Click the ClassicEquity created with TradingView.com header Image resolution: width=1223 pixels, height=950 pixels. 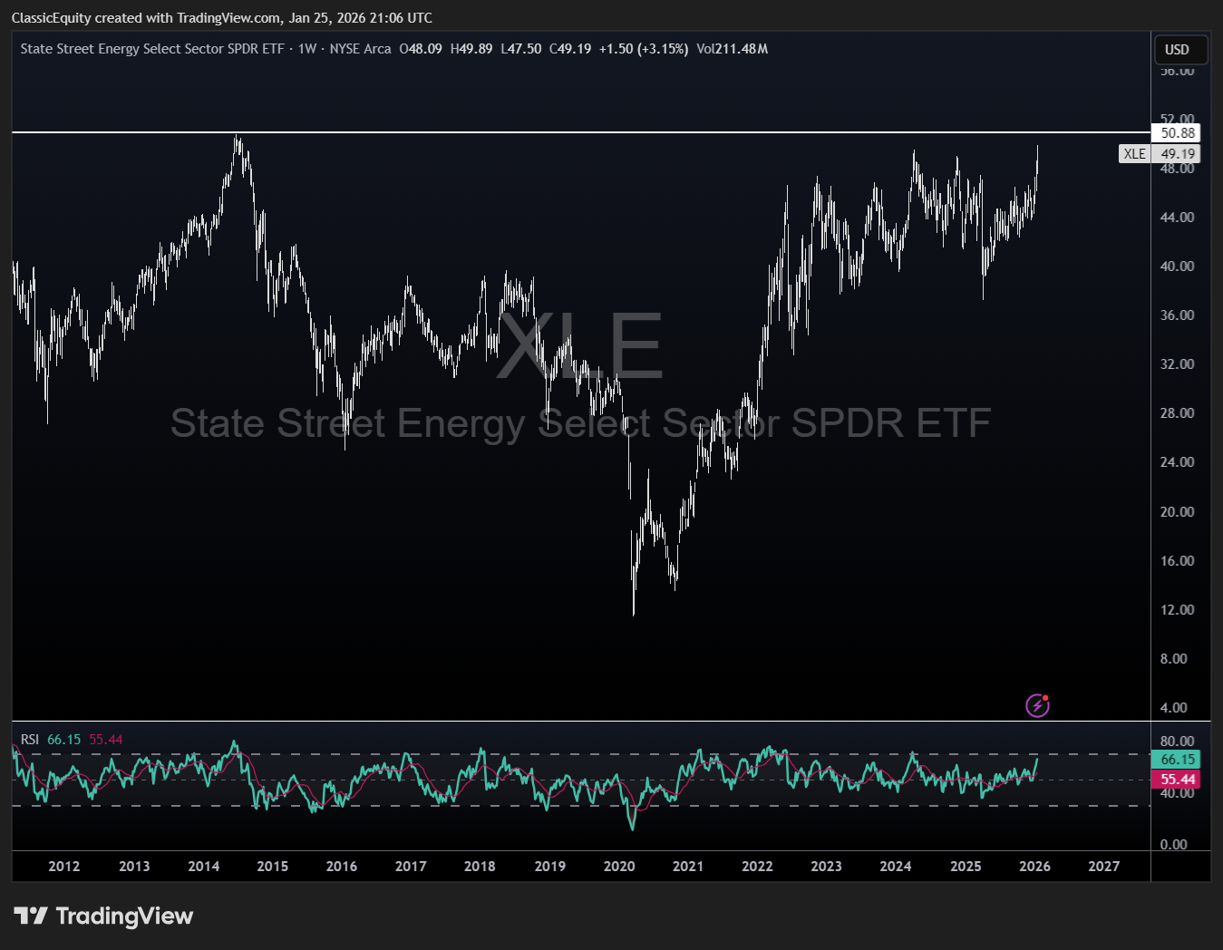tap(222, 17)
